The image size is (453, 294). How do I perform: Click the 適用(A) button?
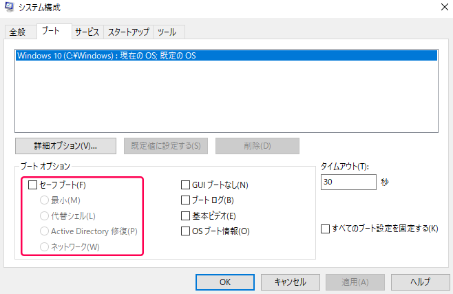[x=355, y=282]
